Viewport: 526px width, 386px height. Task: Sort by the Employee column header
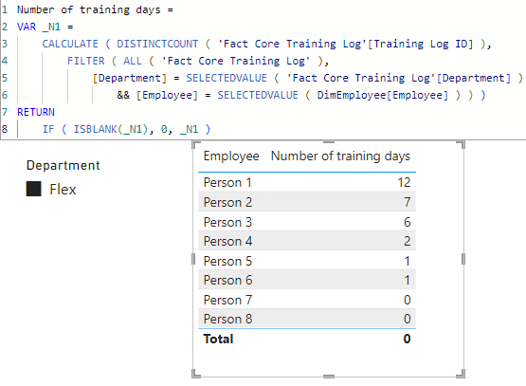tap(231, 156)
